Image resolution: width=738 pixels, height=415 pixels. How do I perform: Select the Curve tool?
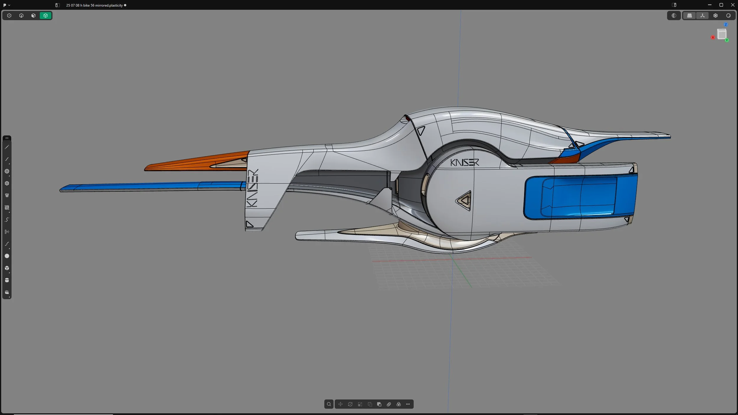coord(7,159)
